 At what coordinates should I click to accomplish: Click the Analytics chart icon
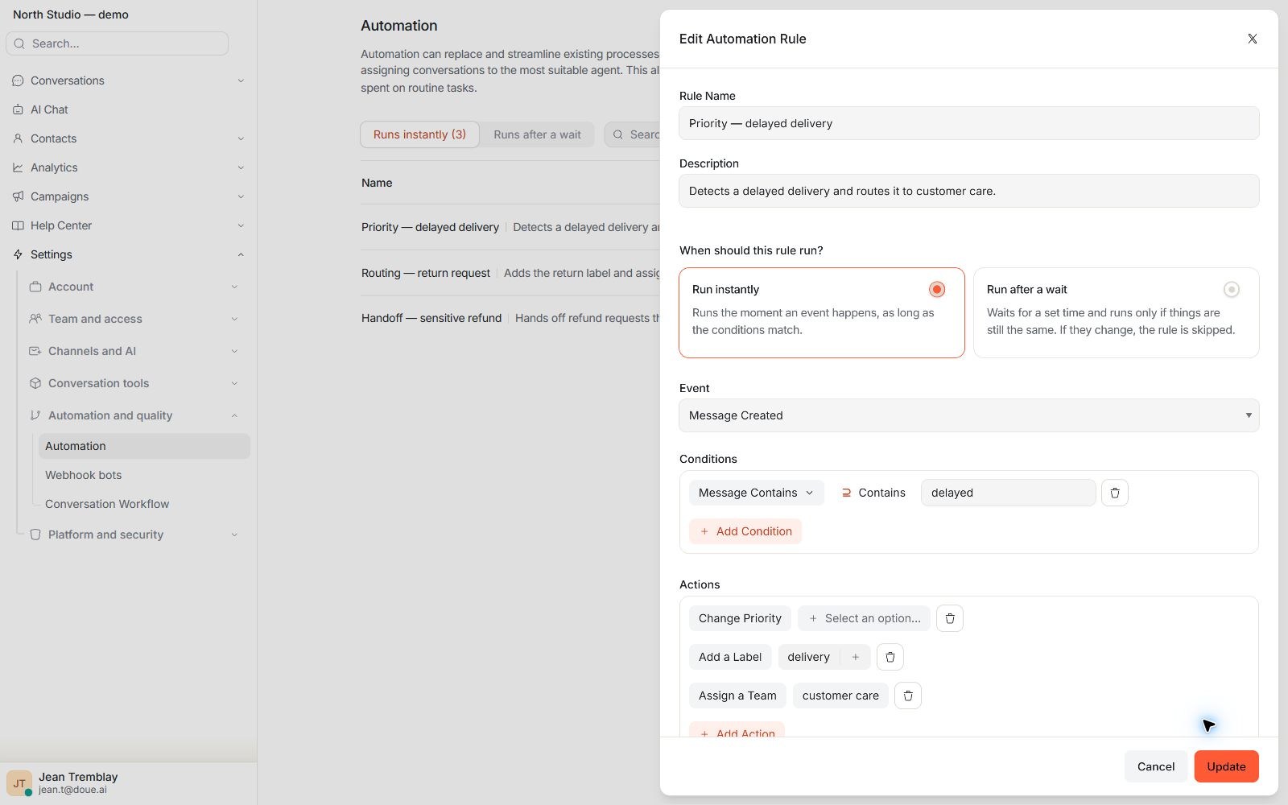[18, 167]
